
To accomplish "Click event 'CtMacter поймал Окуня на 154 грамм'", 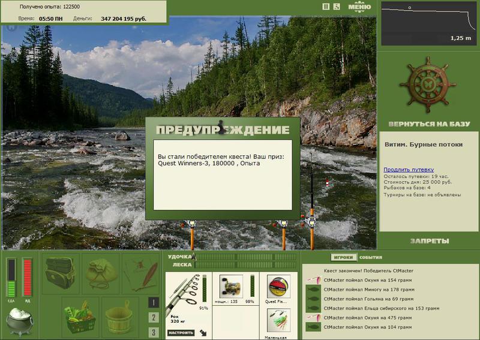I will coord(368,280).
